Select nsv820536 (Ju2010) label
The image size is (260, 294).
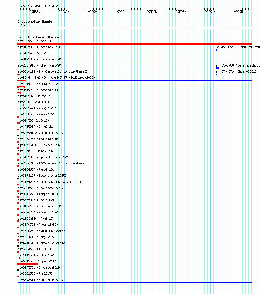pos(33,120)
